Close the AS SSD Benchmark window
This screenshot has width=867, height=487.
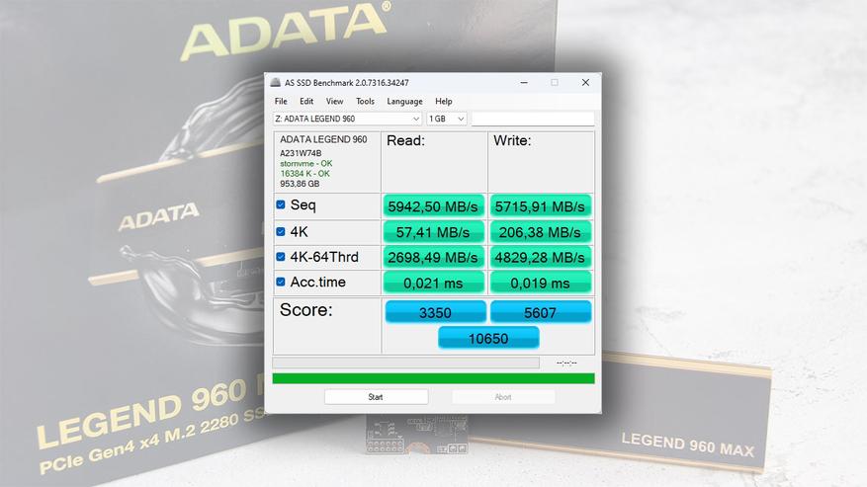coord(585,82)
